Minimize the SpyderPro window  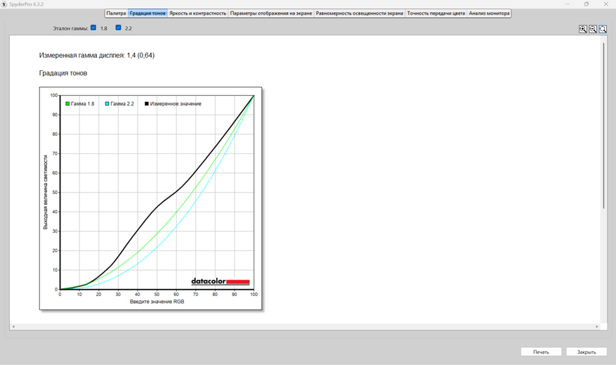(x=568, y=4)
